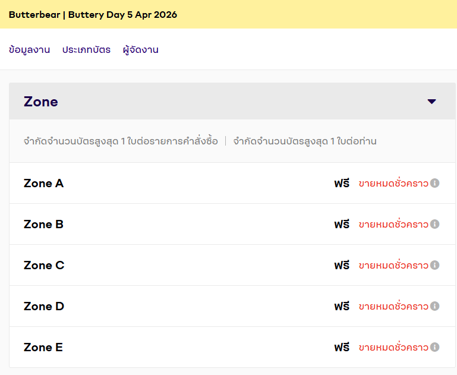Image resolution: width=457 pixels, height=375 pixels.
Task: Select the Zone B ticket row label
Action: pos(44,225)
